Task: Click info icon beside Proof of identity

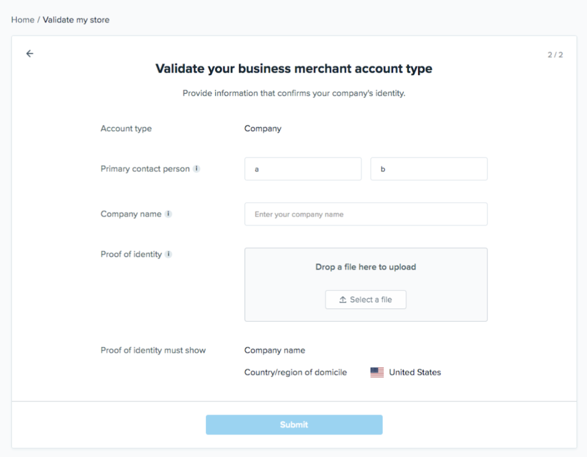Action: click(x=168, y=254)
